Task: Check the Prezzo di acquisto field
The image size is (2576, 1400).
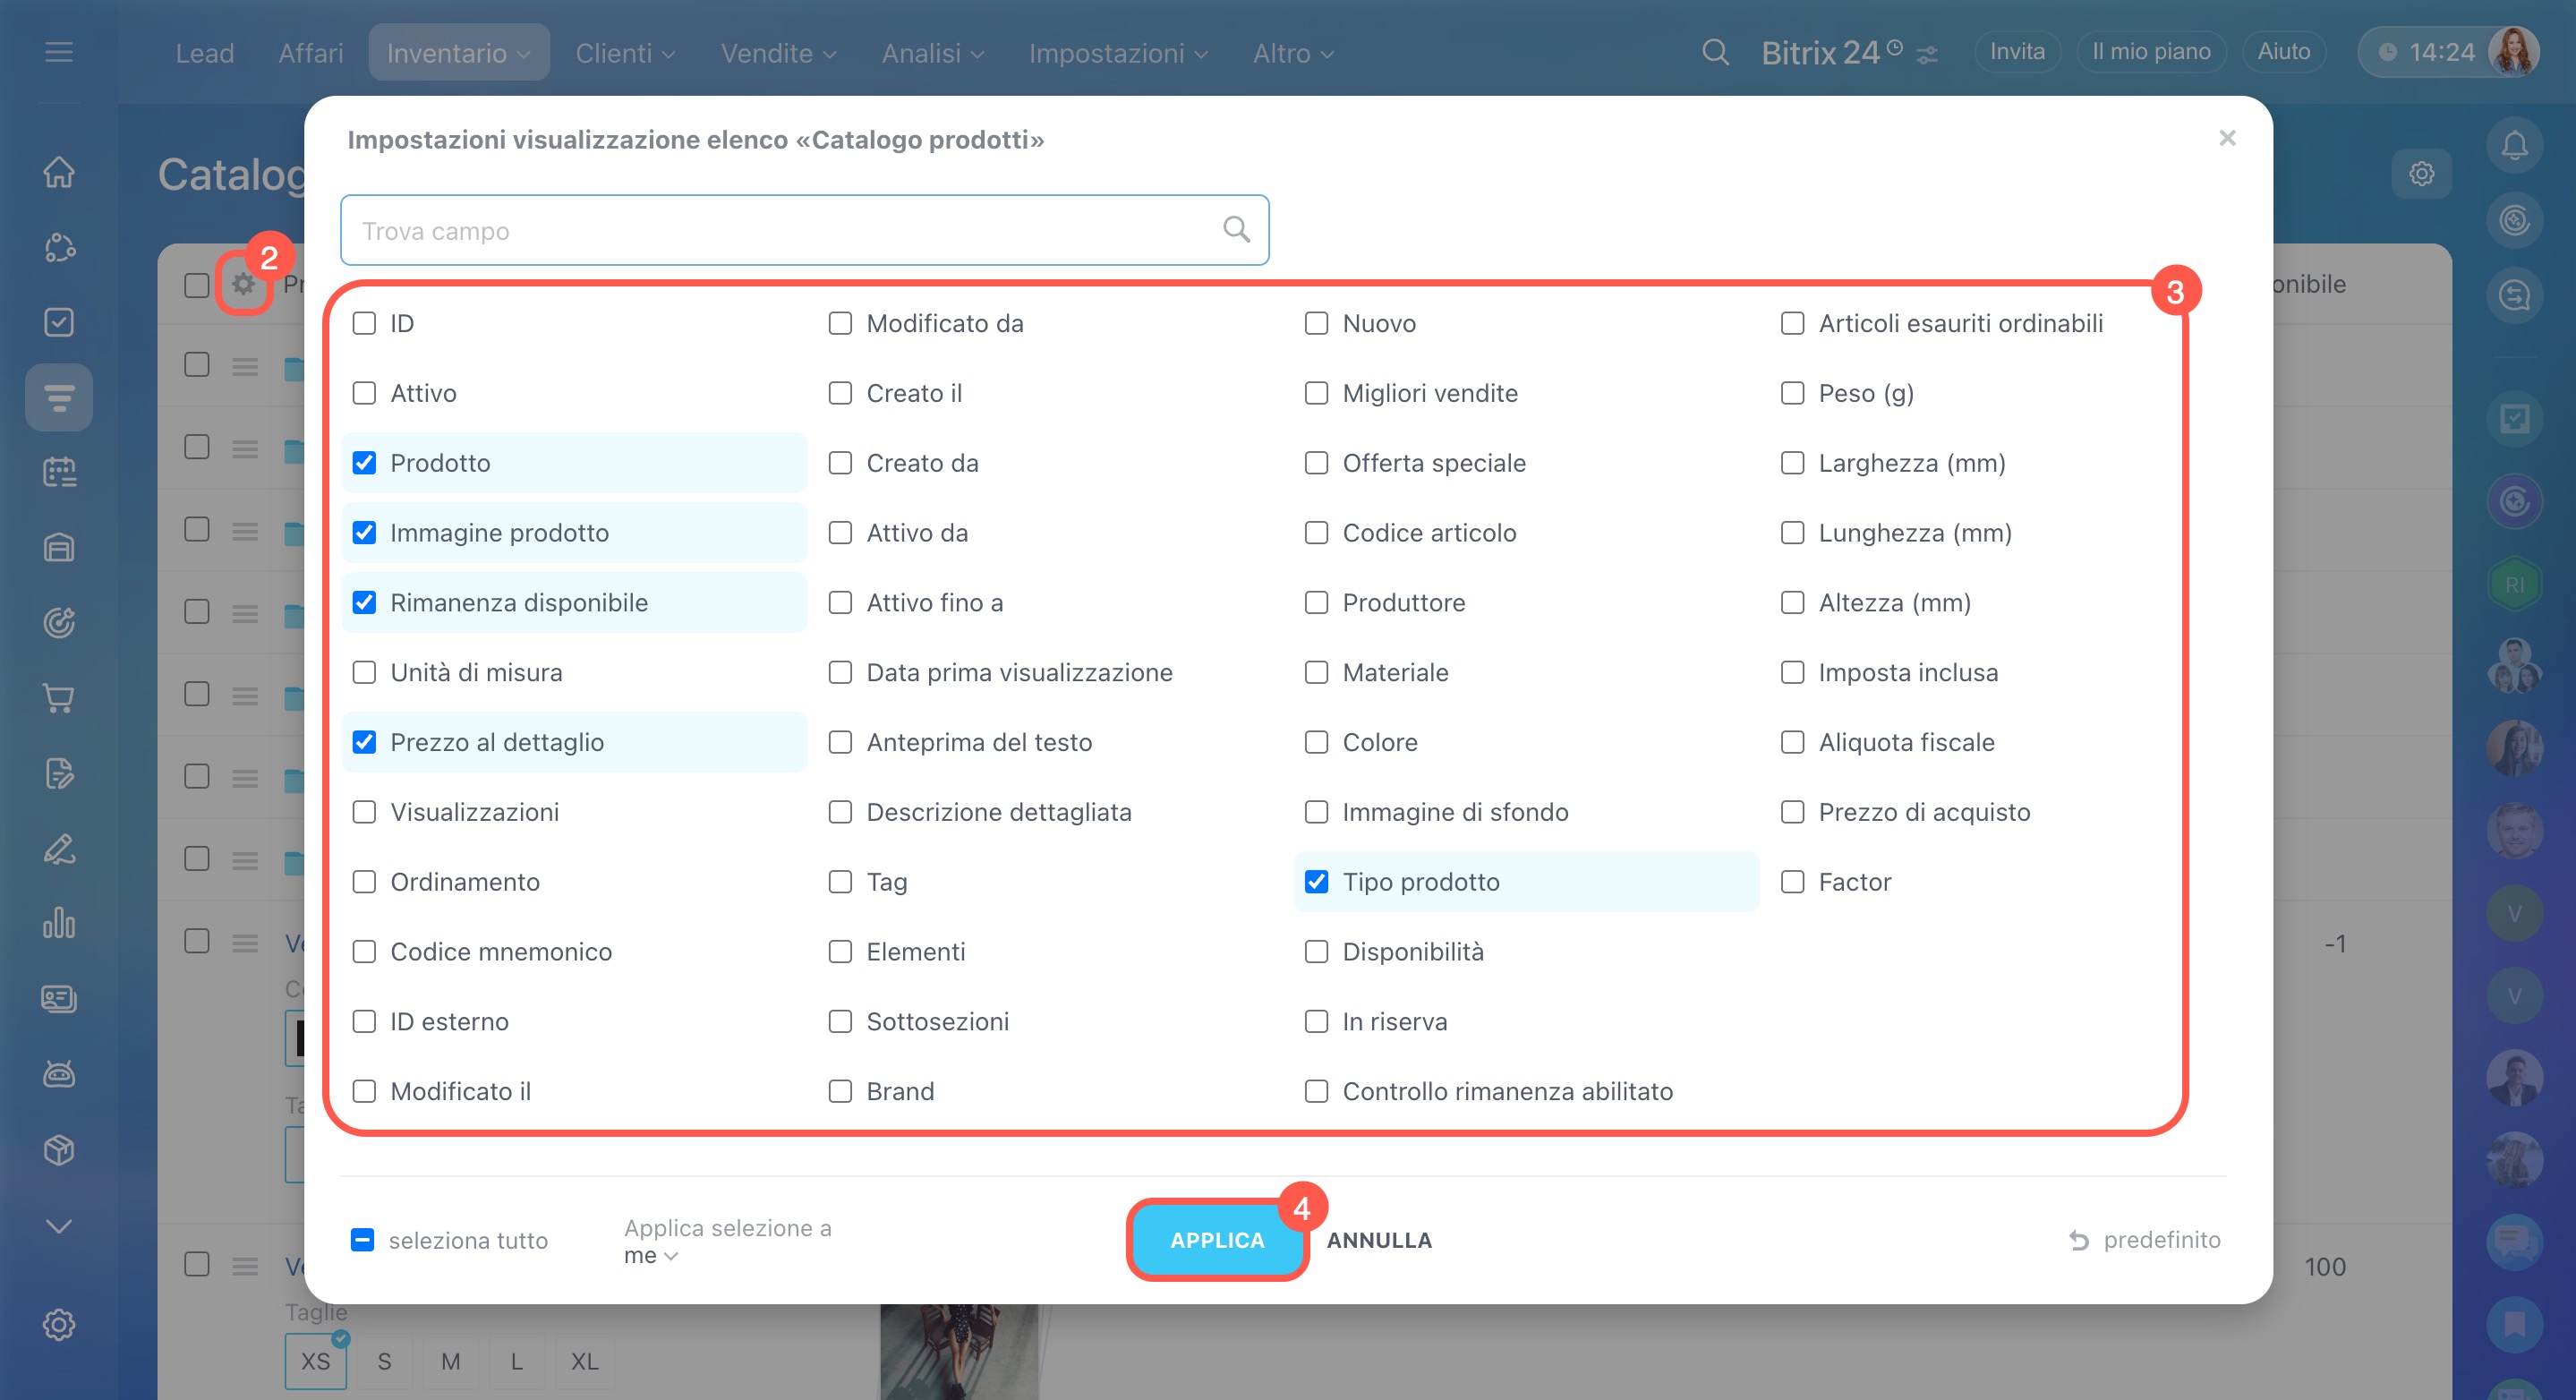Action: pyautogui.click(x=1792, y=811)
